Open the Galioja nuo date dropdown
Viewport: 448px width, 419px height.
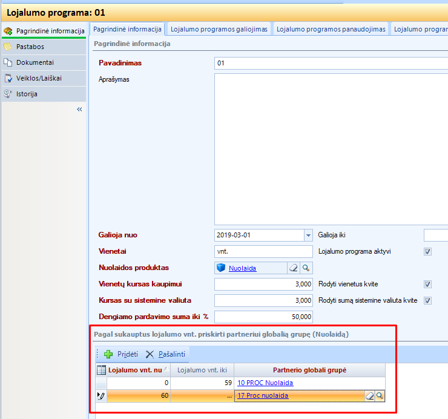307,235
